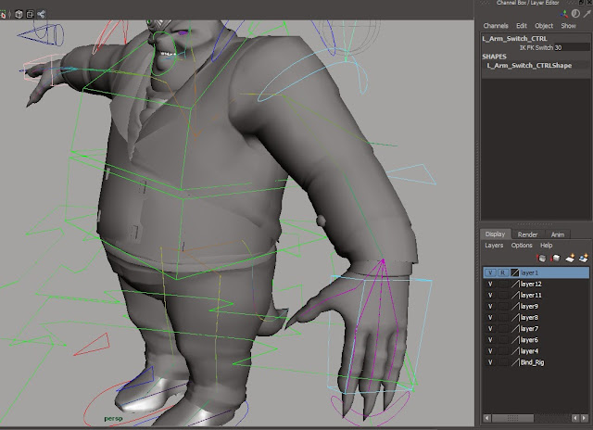
Task: Open the layer editor Options menu
Action: pos(522,246)
